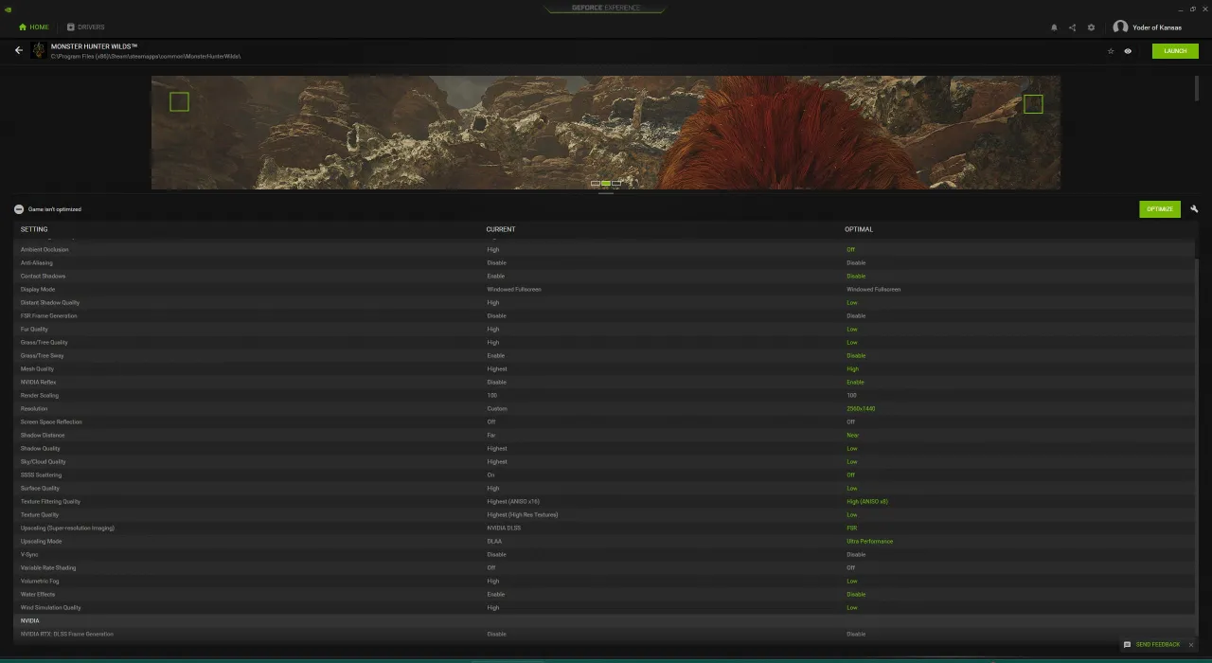Select the first screenshot carousel indicator
The width and height of the screenshot is (1212, 663).
coord(596,183)
